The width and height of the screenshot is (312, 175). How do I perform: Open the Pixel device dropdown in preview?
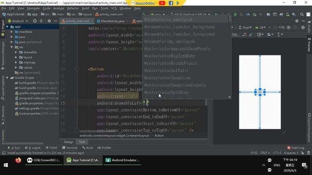(x=245, y=28)
